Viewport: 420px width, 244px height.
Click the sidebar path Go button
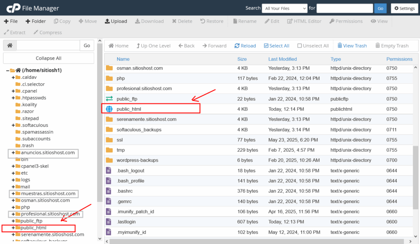pos(87,45)
